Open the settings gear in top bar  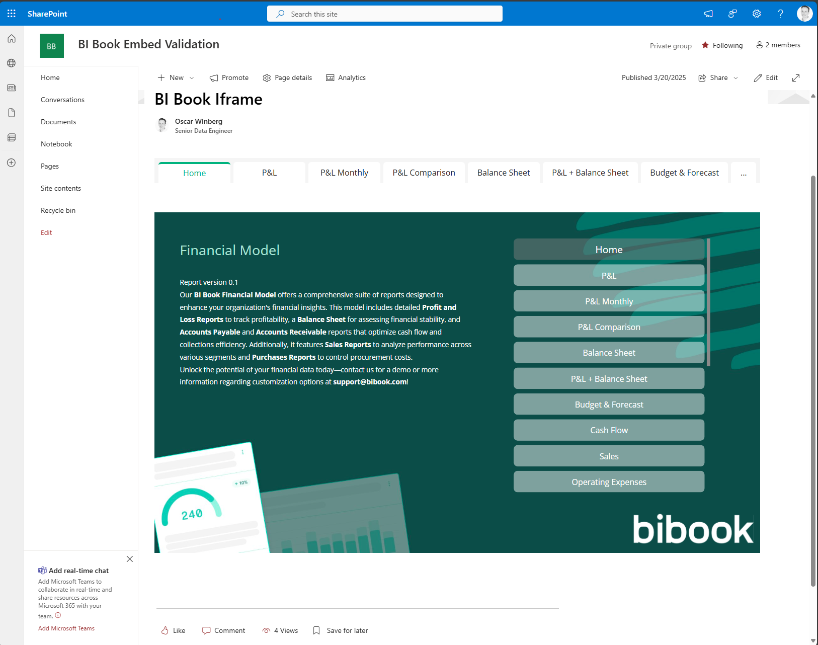pyautogui.click(x=757, y=14)
